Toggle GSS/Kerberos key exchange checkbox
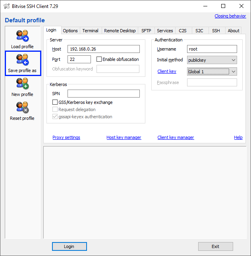Viewport: 251px width, 256px height. [x=55, y=102]
